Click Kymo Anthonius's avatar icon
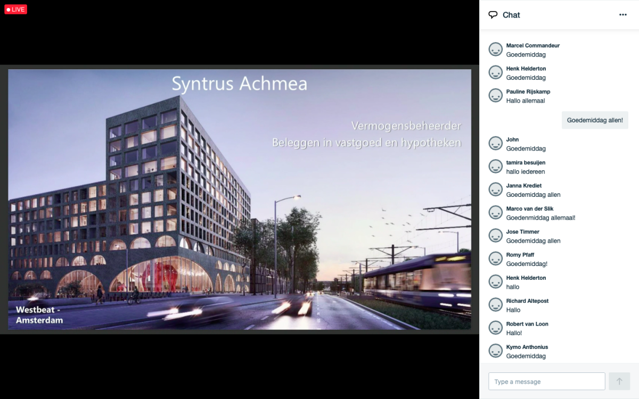This screenshot has width=639, height=399. coord(496,351)
